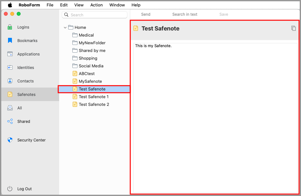
Task: Click the Test Safenote 2 note icon
Action: coord(75,104)
